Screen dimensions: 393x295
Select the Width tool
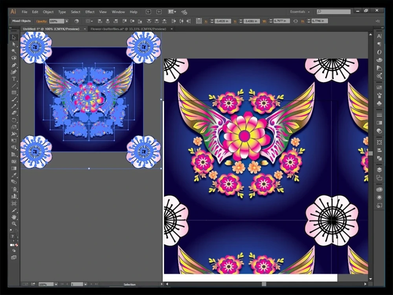[x=14, y=134]
